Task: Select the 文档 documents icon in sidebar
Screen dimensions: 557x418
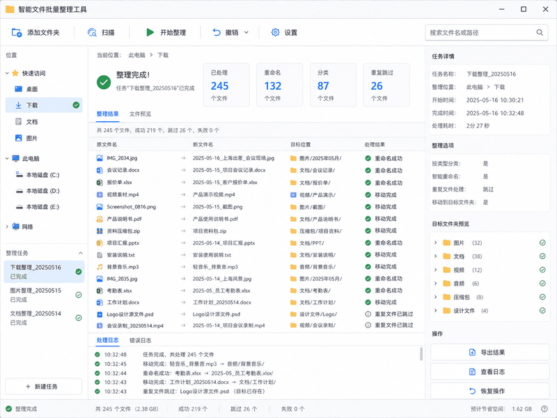Action: pyautogui.click(x=19, y=121)
